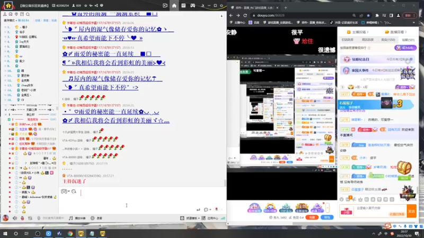The height and width of the screenshot is (238, 424).
Task: Open the channel info icon in YY header
Action: [102, 5]
